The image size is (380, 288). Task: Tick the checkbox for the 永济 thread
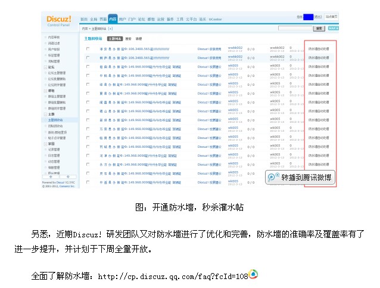[x=88, y=165]
